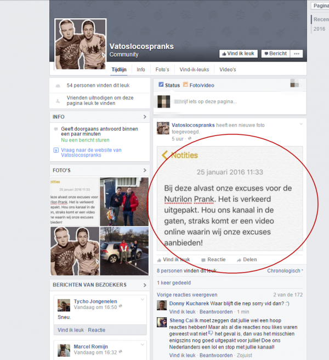Image resolution: width=329 pixels, height=360 pixels.
Task: Open dropdown arrow on Marcel's post
Action: (x=142, y=345)
